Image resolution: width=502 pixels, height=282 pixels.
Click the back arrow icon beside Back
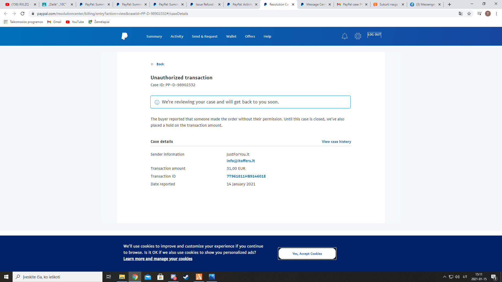[152, 64]
